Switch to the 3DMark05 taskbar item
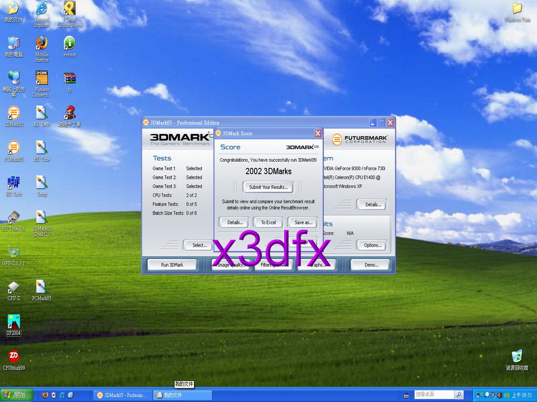Image resolution: width=537 pixels, height=402 pixels. coord(123,395)
